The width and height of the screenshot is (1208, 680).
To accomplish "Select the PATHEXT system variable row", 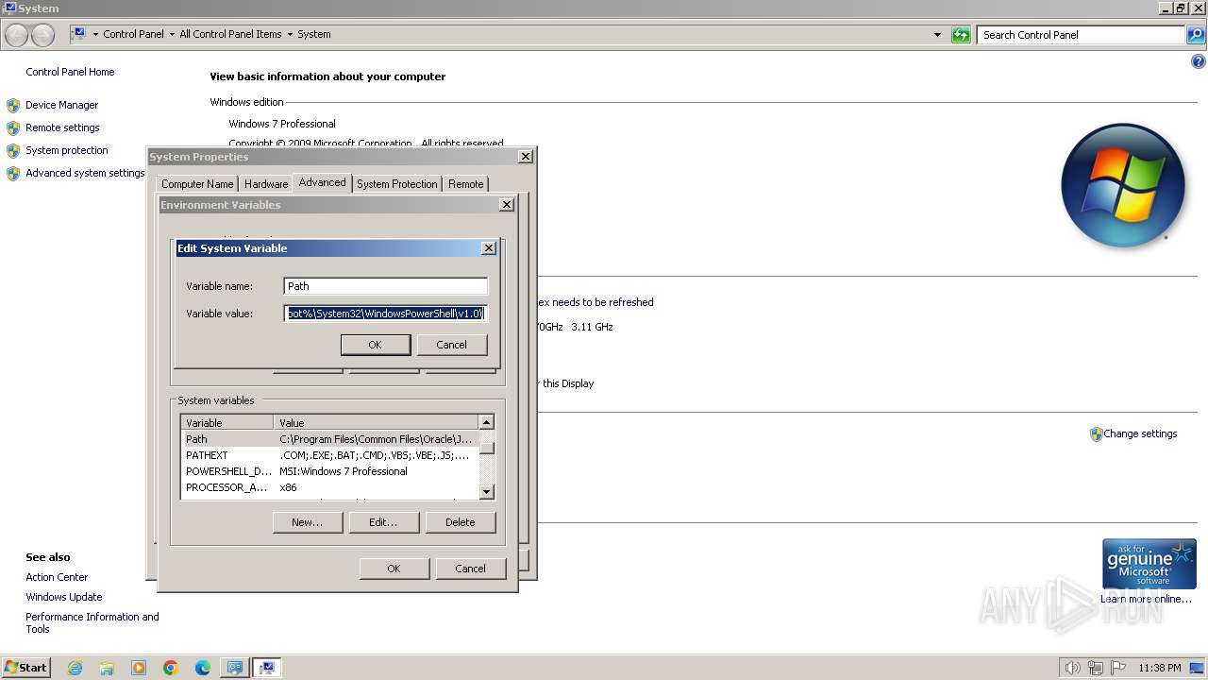I will [330, 455].
